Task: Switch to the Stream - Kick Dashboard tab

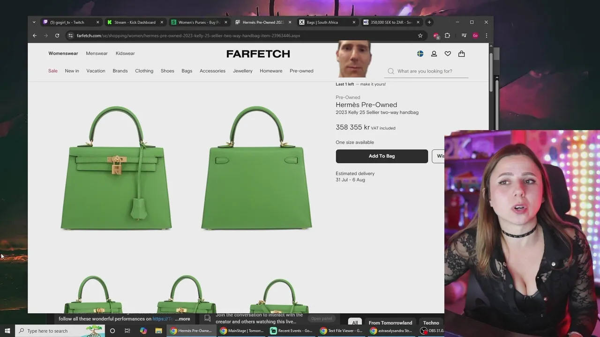Action: (x=135, y=22)
